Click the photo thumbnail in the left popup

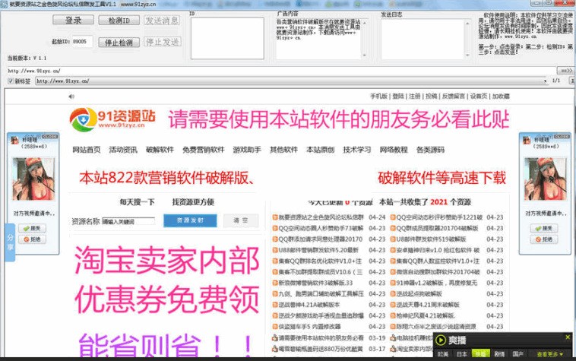click(33, 179)
